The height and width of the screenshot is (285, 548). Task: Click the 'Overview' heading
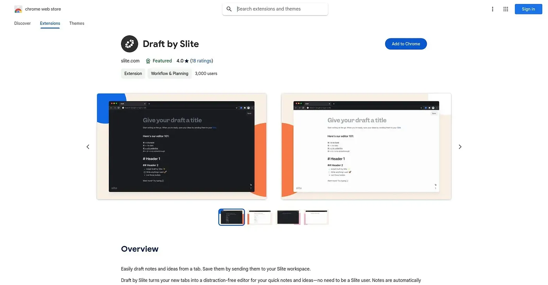click(x=140, y=249)
